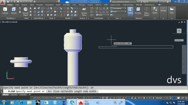This screenshot has height=105, width=188.
Task: Select the Line tool in Draw panel
Action: pyautogui.click(x=51, y=12)
